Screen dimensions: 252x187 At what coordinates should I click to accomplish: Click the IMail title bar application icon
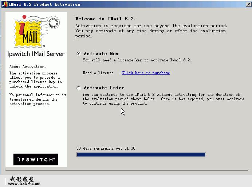coord(5,4)
